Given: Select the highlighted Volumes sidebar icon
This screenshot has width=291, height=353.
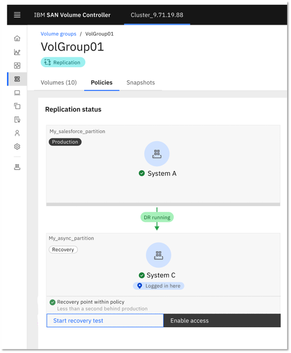Looking at the screenshot, I should [x=17, y=79].
